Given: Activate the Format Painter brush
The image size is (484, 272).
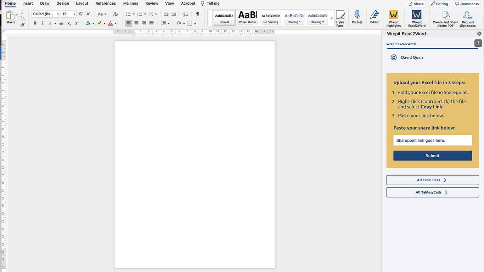Looking at the screenshot, I should pos(22,24).
